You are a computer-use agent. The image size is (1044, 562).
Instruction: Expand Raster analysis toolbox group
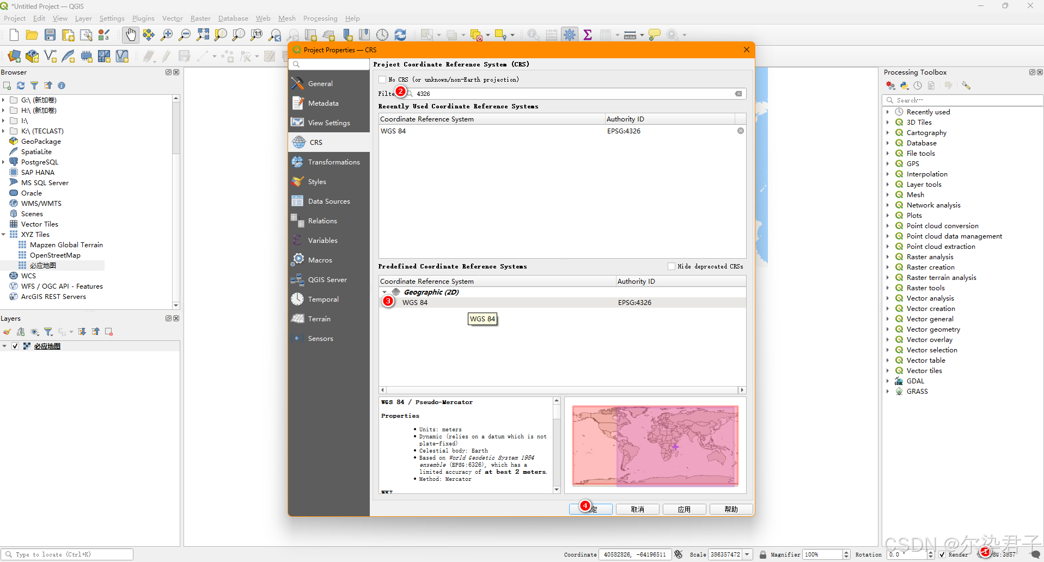click(x=888, y=257)
